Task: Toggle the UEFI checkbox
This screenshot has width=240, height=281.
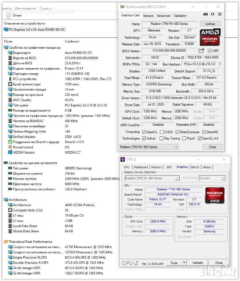Action: coord(210,51)
